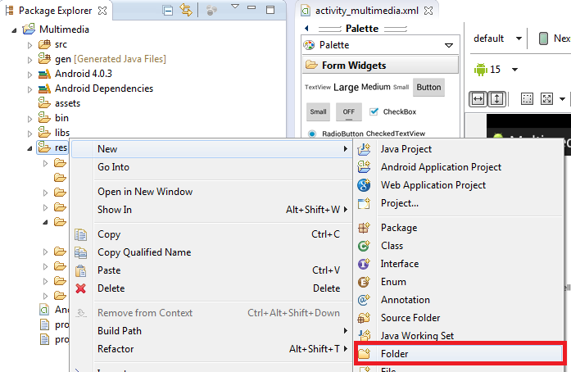Click the Class green C icon
The height and width of the screenshot is (372, 571).
(x=364, y=246)
